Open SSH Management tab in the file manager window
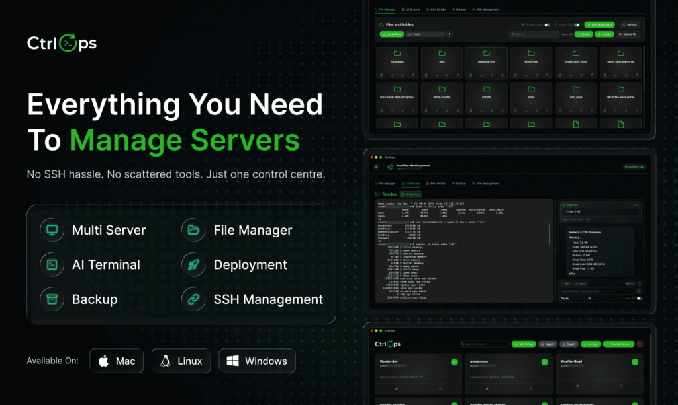The width and height of the screenshot is (678, 405). pos(485,9)
